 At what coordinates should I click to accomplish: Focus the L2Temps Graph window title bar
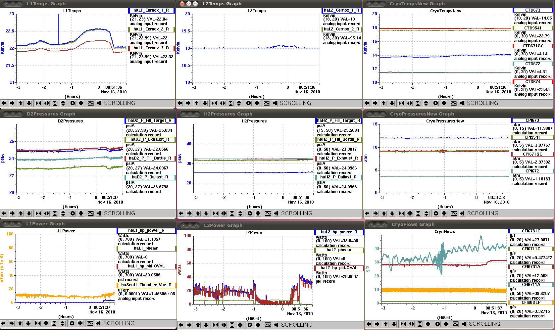pyautogui.click(x=269, y=4)
